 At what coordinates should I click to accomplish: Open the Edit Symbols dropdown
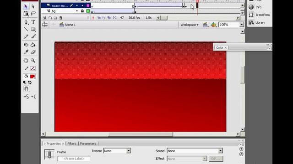coord(214,25)
